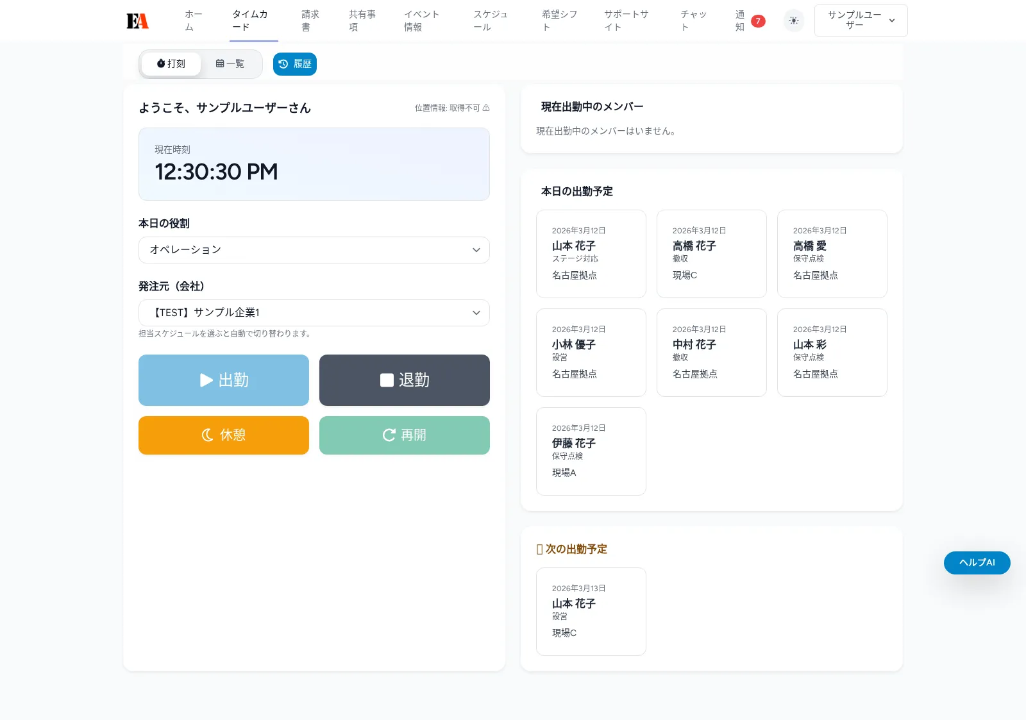Go to the スケジュール menu item
Screen dimensions: 1026x720
pos(491,21)
